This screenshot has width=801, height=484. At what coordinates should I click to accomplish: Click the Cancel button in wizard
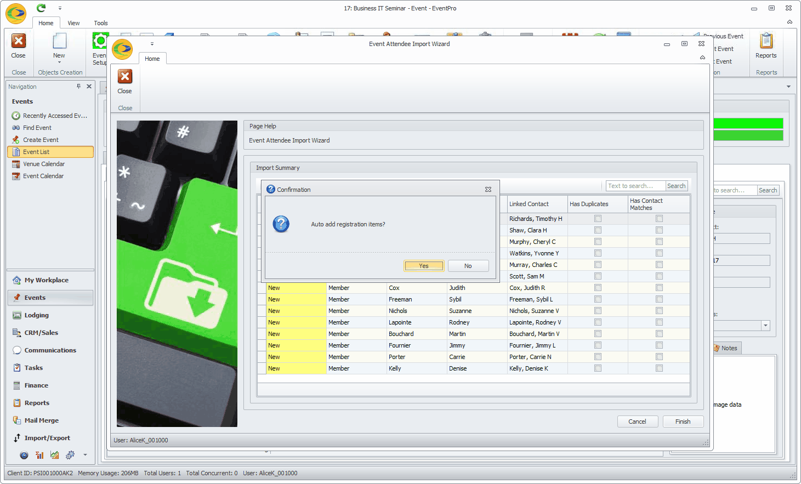point(637,422)
